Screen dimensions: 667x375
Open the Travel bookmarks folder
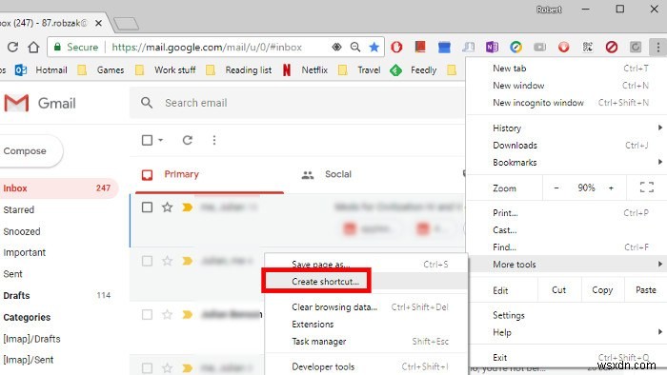coord(359,69)
